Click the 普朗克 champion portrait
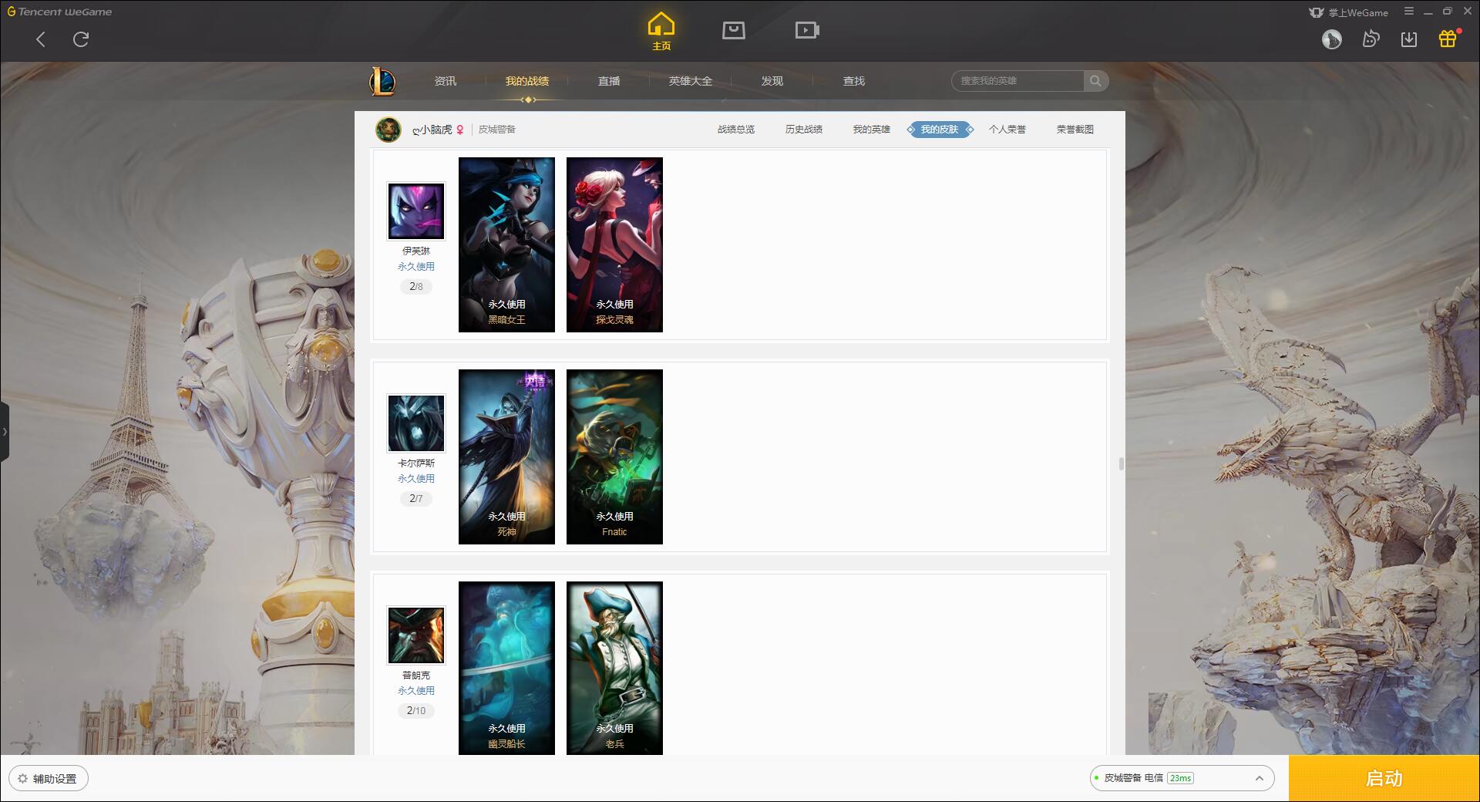Screen dimensions: 1480x802 [x=416, y=635]
